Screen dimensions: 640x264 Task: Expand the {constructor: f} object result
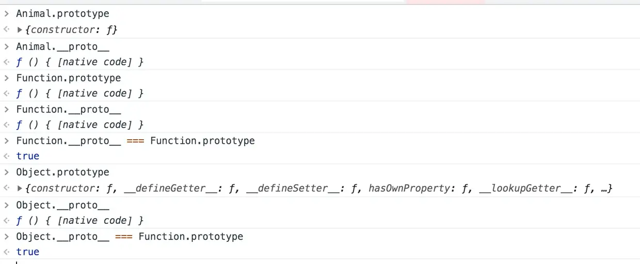[20, 30]
